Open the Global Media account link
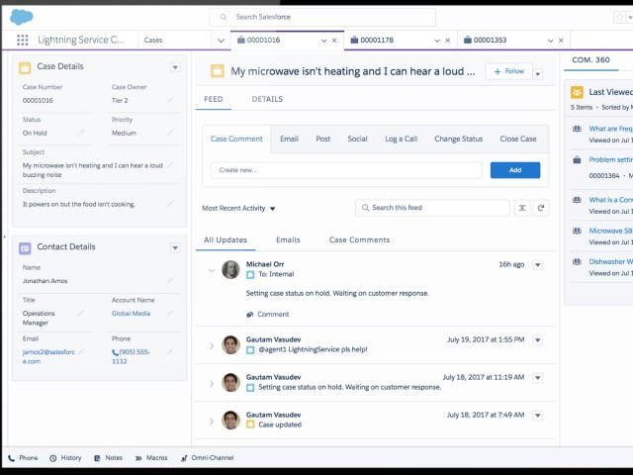633x475 pixels. [132, 314]
